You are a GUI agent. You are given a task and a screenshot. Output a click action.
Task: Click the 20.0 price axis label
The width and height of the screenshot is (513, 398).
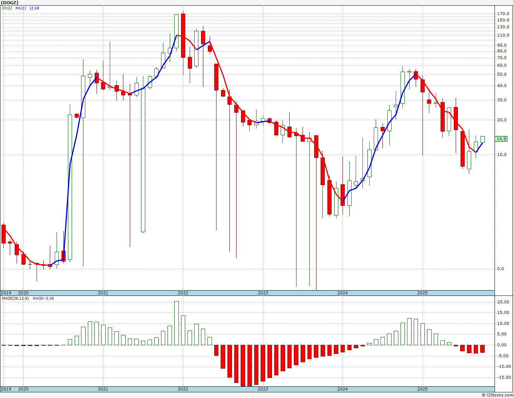502,120
